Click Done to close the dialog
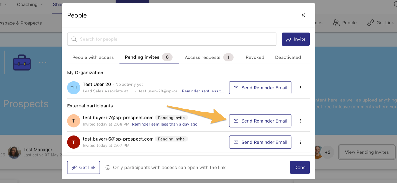 300,168
